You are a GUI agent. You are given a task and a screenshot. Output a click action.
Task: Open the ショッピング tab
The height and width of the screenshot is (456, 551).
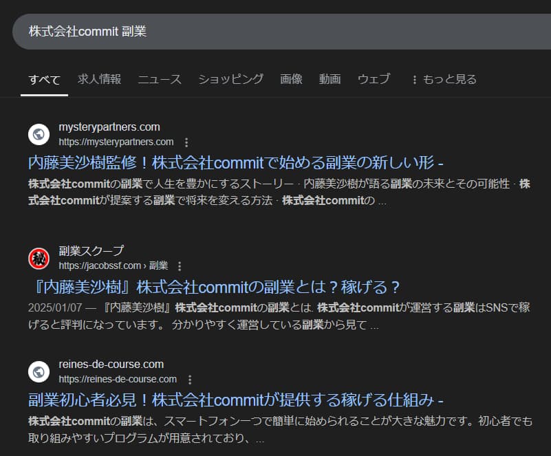click(231, 79)
